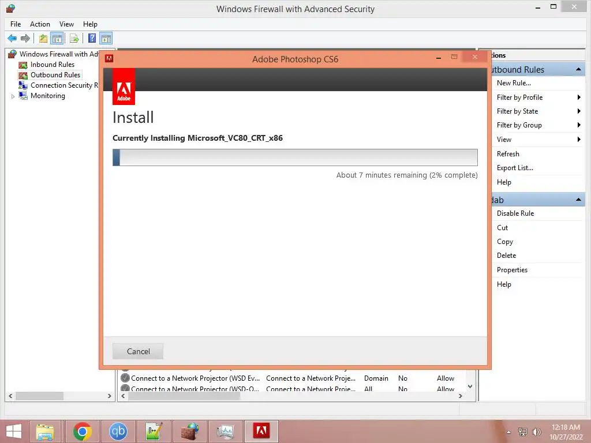Click the Adobe icon in the installer title bar

click(x=109, y=58)
